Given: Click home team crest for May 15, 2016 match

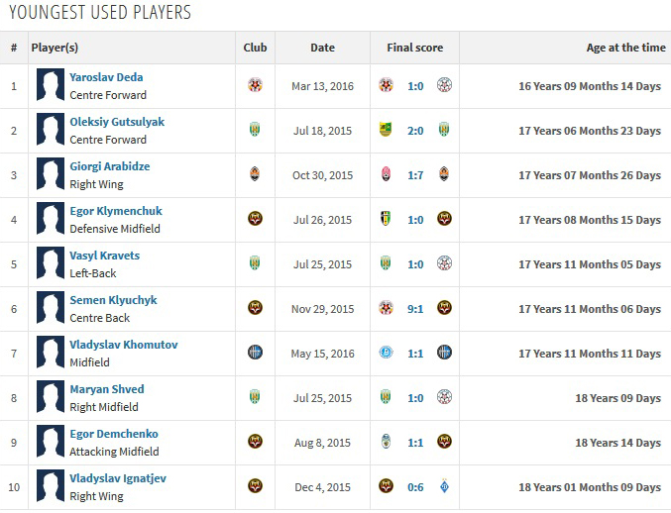Looking at the screenshot, I should pos(386,353).
